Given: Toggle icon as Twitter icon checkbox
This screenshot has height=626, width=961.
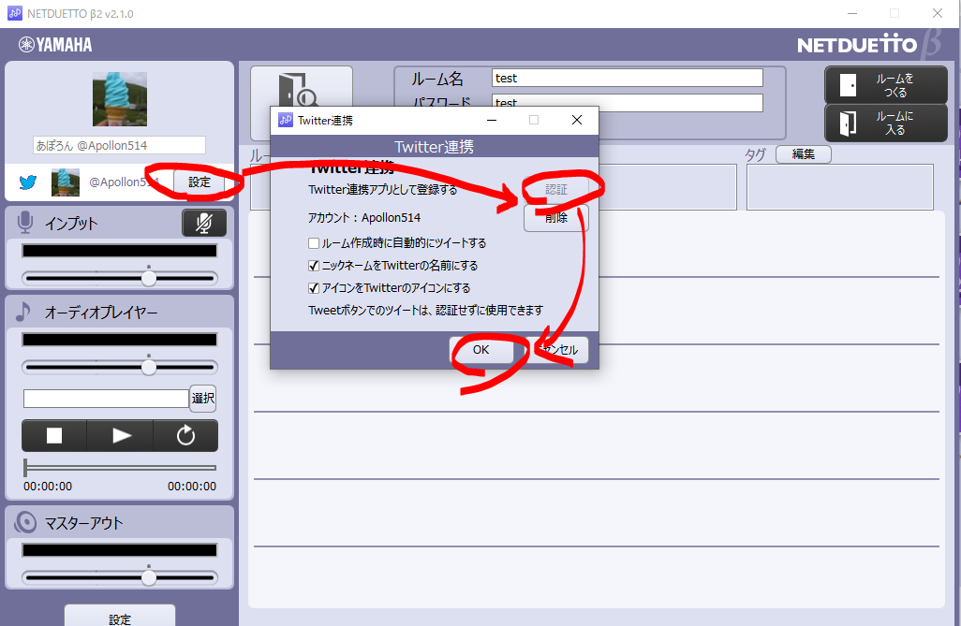Looking at the screenshot, I should tap(314, 288).
